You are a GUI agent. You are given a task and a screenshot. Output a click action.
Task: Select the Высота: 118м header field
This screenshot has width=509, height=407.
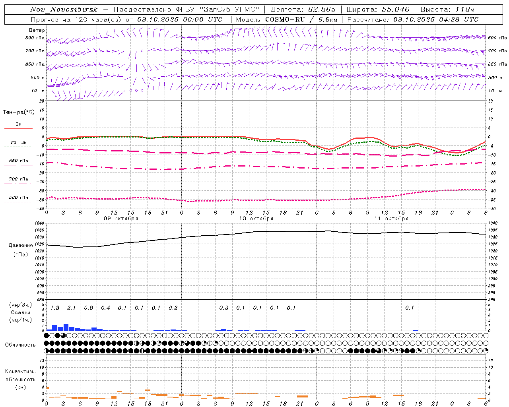(x=447, y=10)
